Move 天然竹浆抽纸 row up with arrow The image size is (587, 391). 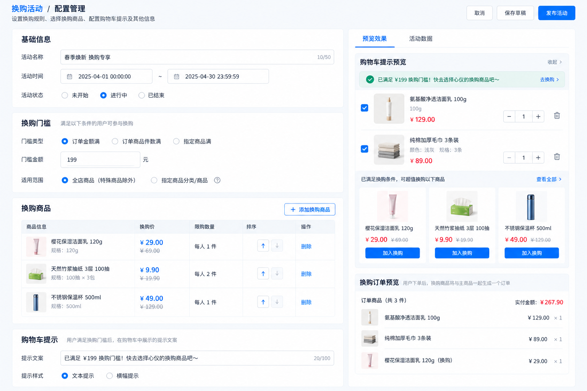[263, 273]
